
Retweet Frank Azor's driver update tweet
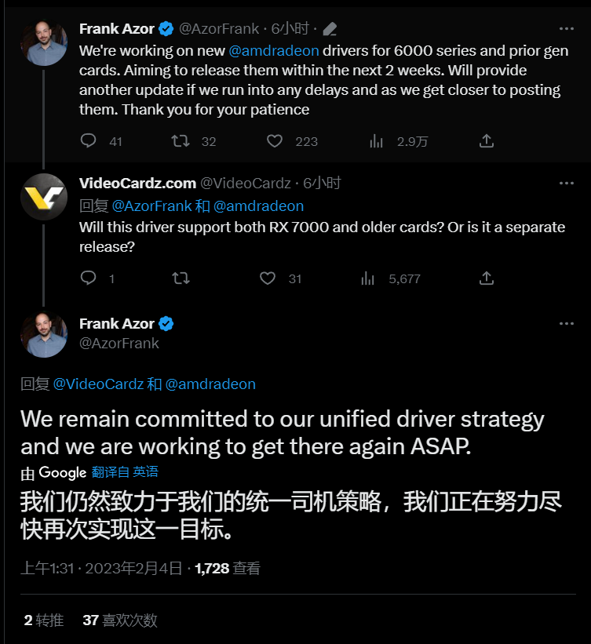click(181, 141)
